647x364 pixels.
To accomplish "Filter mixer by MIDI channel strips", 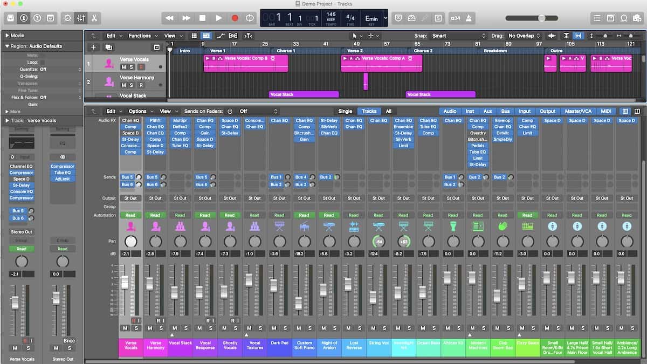I will (x=606, y=111).
